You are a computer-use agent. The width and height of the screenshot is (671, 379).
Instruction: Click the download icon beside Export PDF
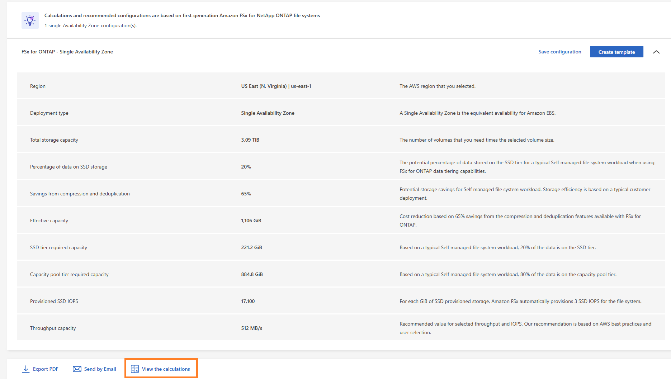click(25, 369)
